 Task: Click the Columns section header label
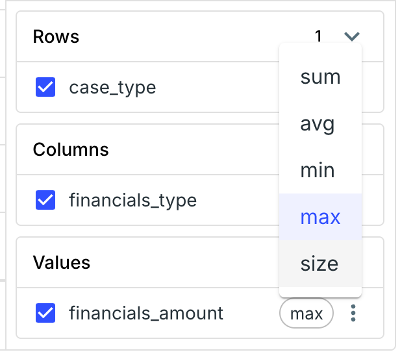[71, 150]
